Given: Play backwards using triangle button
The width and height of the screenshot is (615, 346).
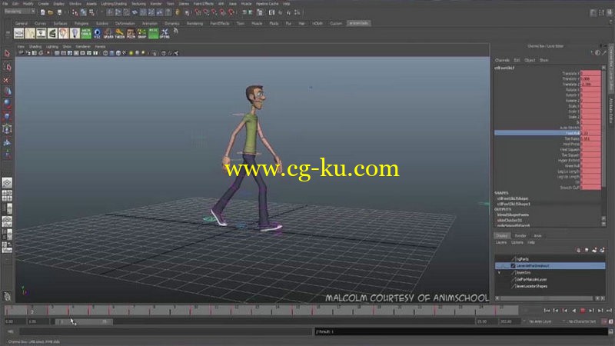Looking at the screenshot, I should coord(573,311).
